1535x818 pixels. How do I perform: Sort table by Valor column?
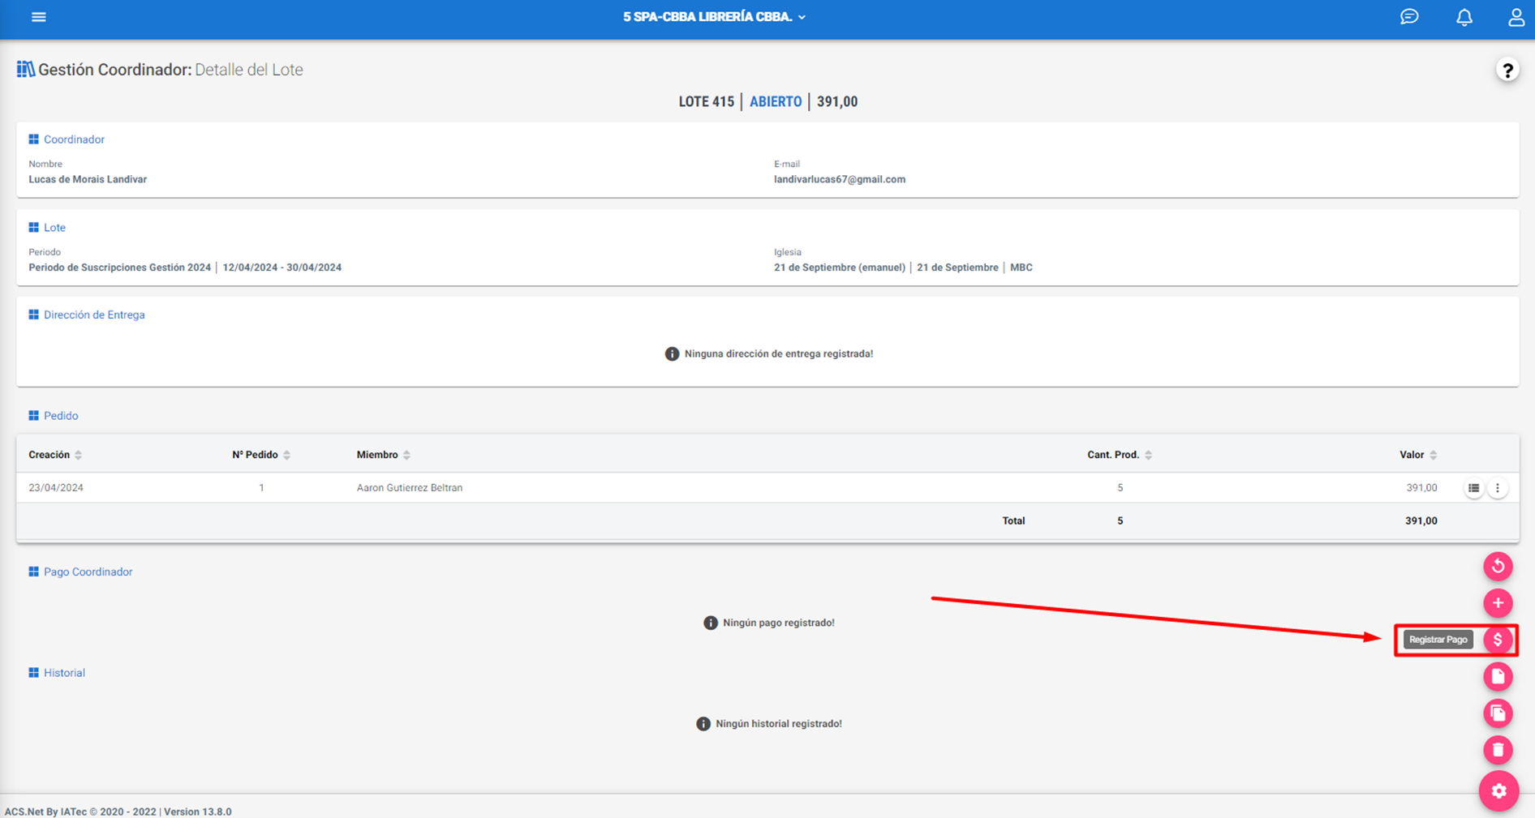pyautogui.click(x=1418, y=455)
